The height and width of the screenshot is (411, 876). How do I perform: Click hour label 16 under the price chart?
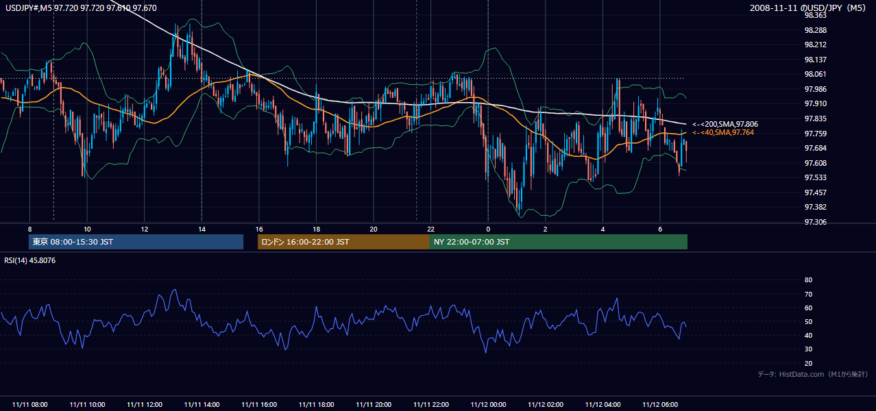point(258,229)
